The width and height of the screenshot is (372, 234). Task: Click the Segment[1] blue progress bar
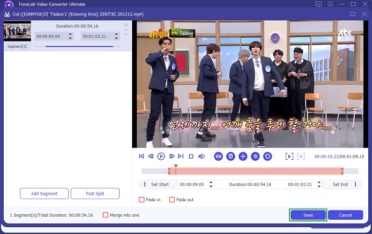click(x=79, y=46)
